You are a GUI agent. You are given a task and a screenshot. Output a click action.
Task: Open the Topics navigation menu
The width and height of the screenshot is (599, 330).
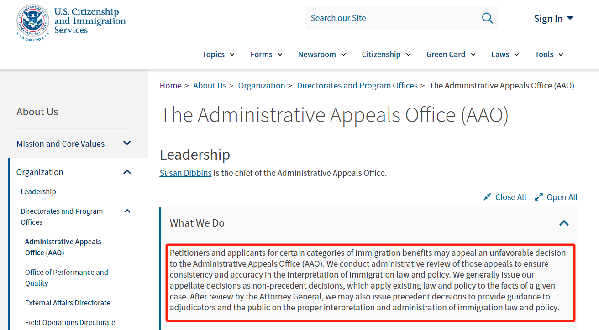point(218,54)
